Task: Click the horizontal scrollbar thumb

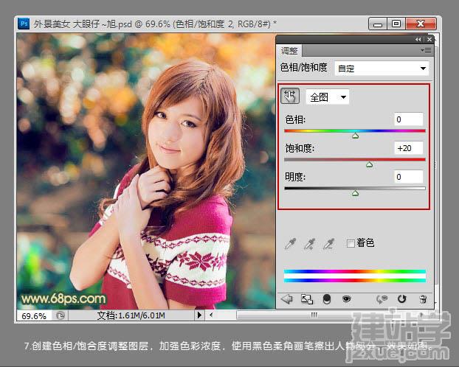Action: 314,315
